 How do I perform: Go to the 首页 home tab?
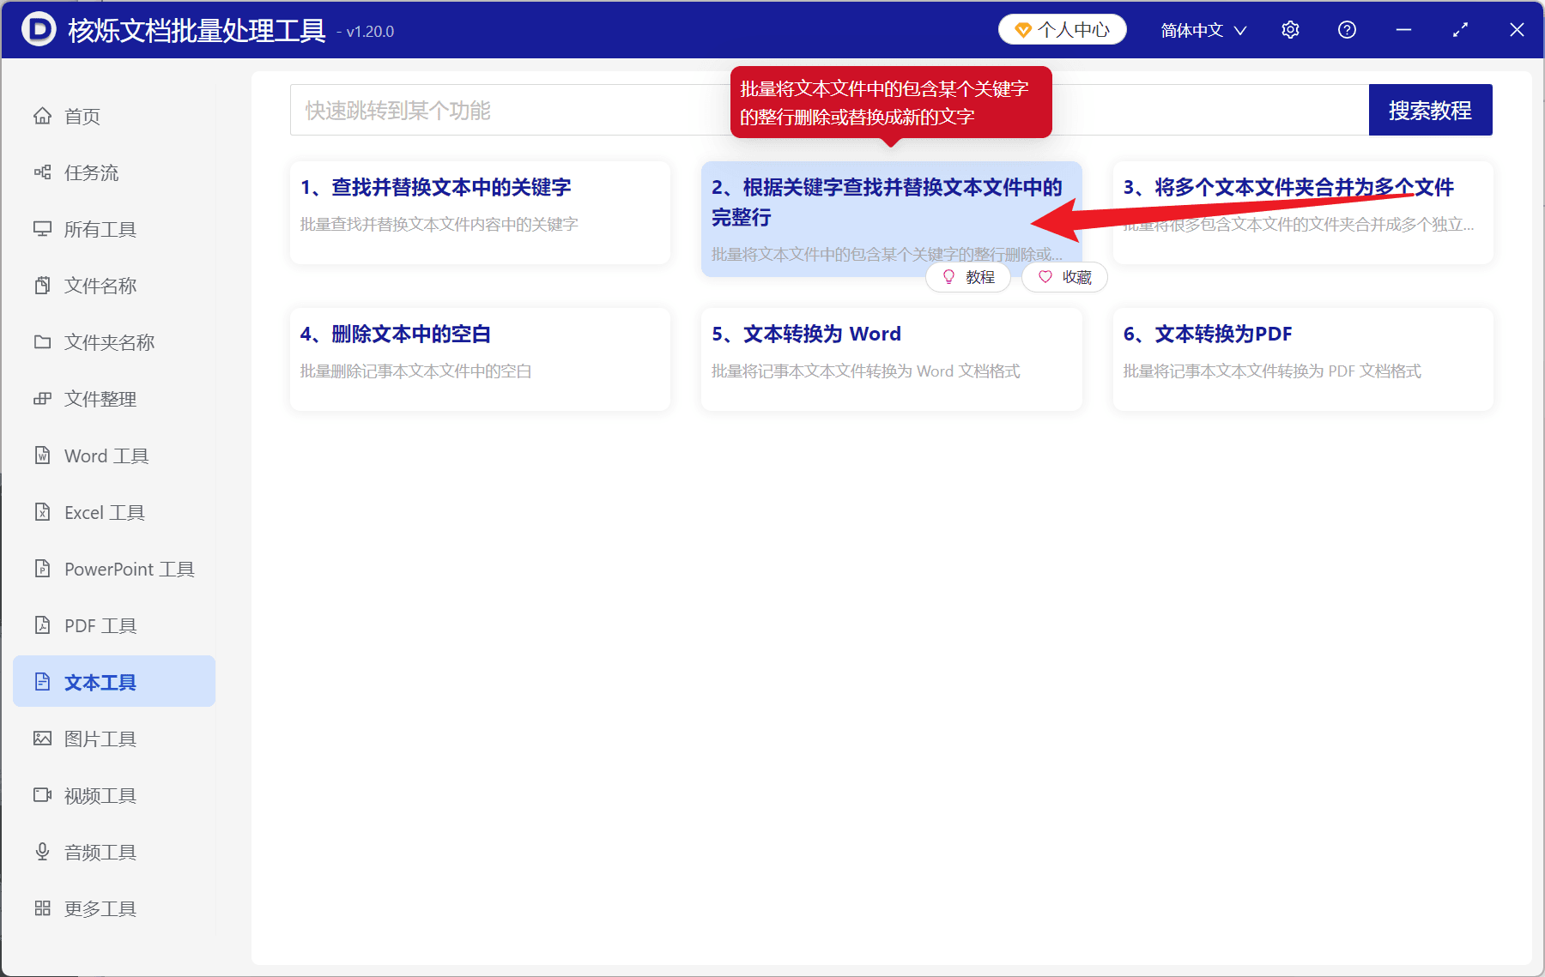(x=82, y=116)
